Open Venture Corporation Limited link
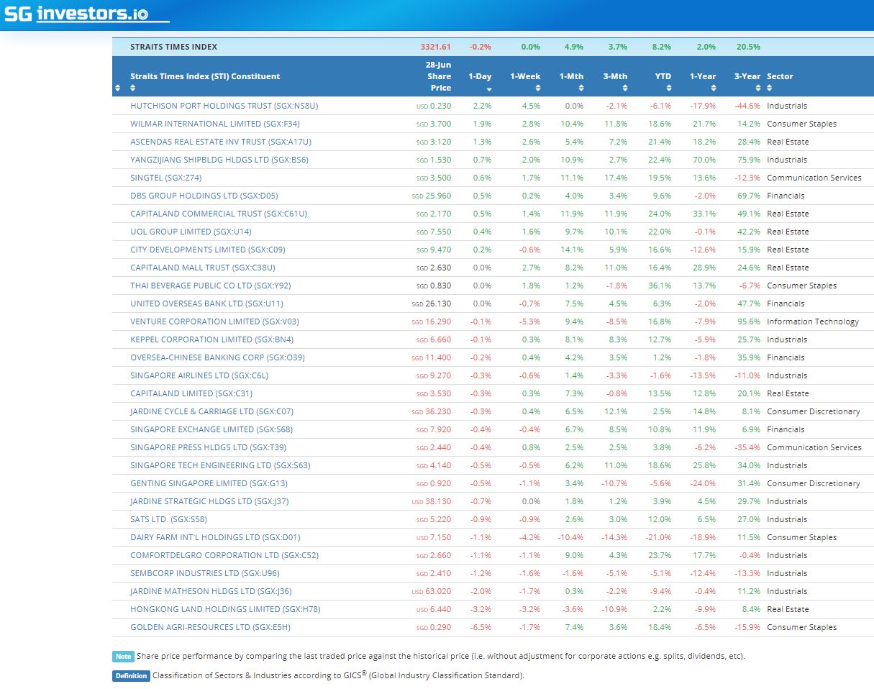874x689 pixels. click(214, 321)
